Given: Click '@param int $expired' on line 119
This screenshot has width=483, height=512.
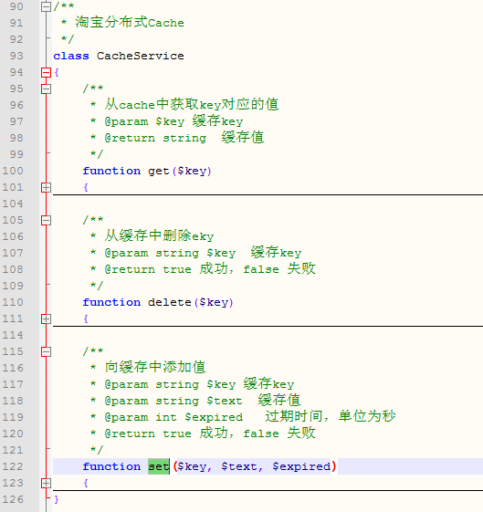Looking at the screenshot, I should (173, 417).
